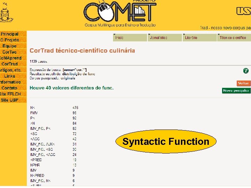251x188 pixels.
Task: Click the green help question mark icon
Action: click(x=246, y=71)
